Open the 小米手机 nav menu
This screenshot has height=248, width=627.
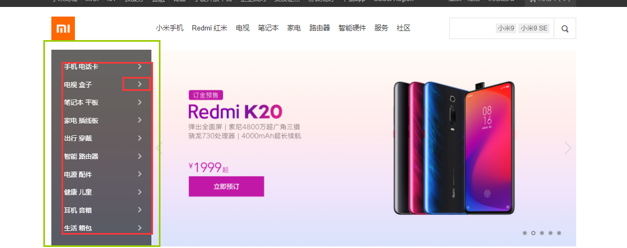click(x=170, y=28)
